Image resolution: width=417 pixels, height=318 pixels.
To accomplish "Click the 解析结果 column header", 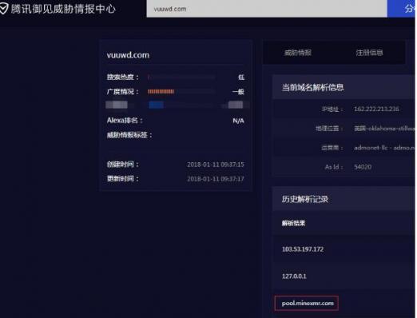I will point(293,223).
